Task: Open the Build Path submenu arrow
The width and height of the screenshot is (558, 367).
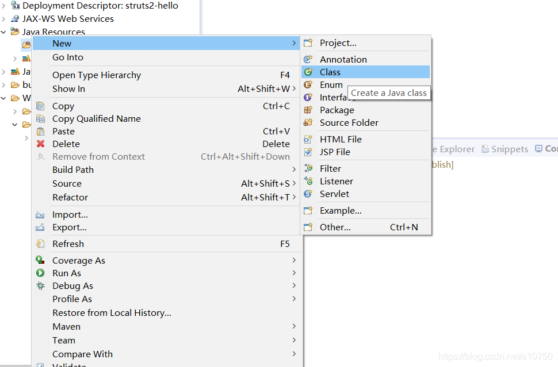Action: [x=294, y=169]
